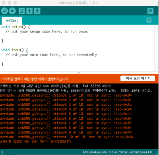Viewport: 159px width, 155px height.
Task: Click the console line about 444 바이트 storage
Action: (x=56, y=86)
